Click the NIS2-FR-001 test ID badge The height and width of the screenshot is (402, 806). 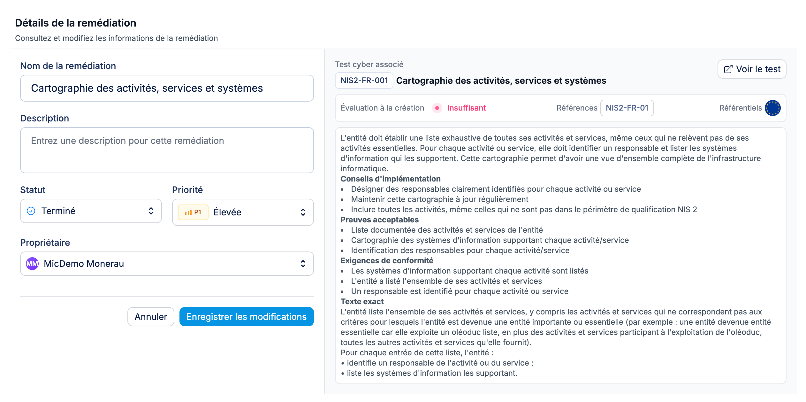[364, 81]
